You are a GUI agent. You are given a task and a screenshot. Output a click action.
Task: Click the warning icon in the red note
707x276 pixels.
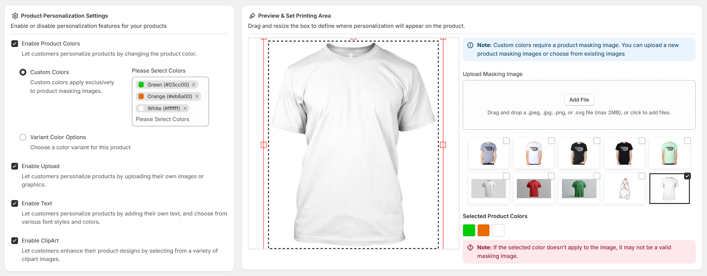point(470,247)
